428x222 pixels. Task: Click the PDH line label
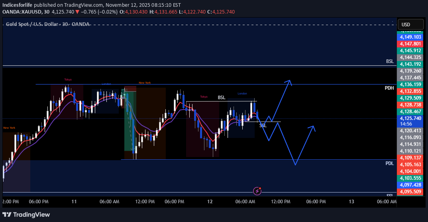coord(389,88)
